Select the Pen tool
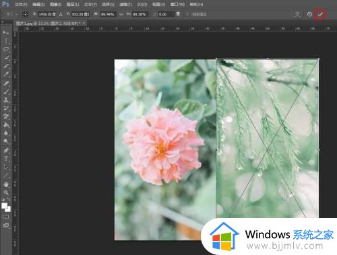This screenshot has height=255, width=337. (x=6, y=150)
